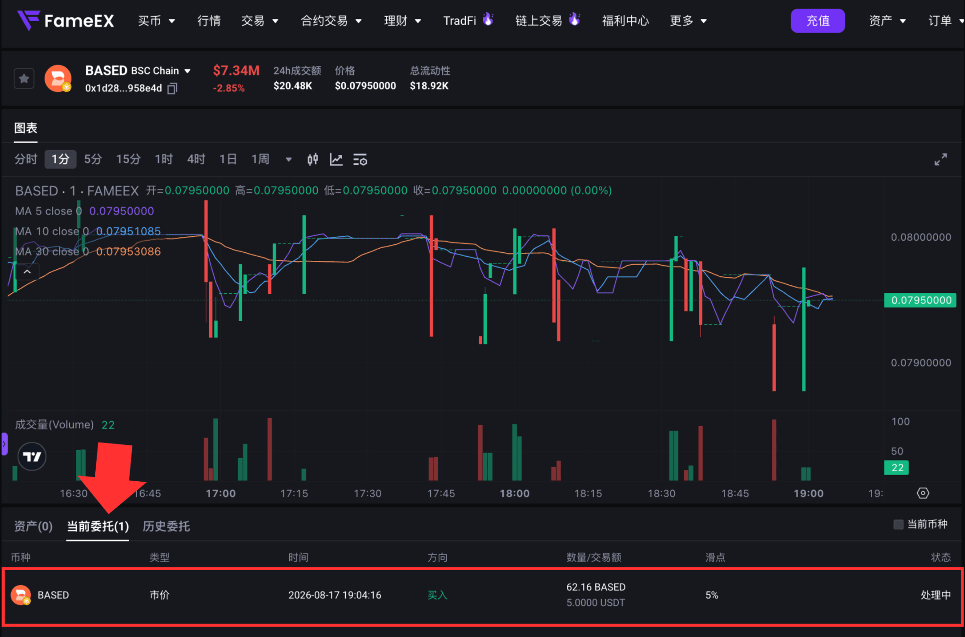The image size is (965, 637).
Task: Click the 充值 deposit button
Action: pyautogui.click(x=818, y=21)
